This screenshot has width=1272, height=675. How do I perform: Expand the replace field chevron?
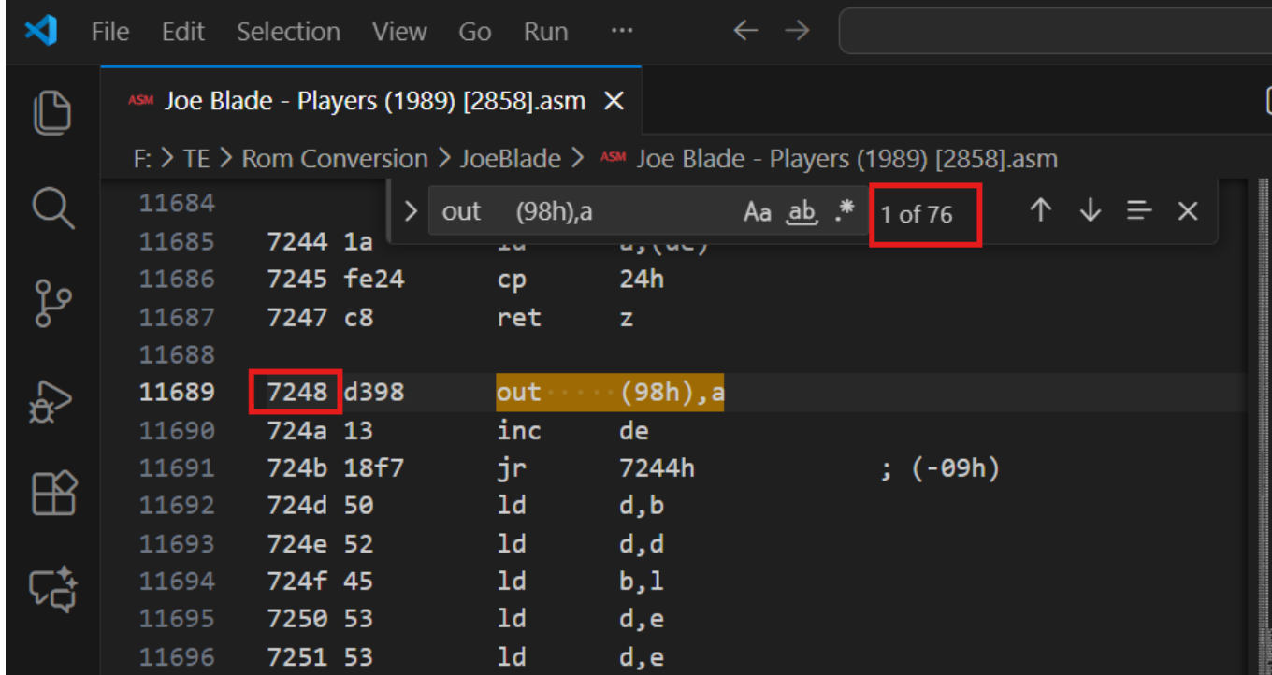pyautogui.click(x=410, y=211)
